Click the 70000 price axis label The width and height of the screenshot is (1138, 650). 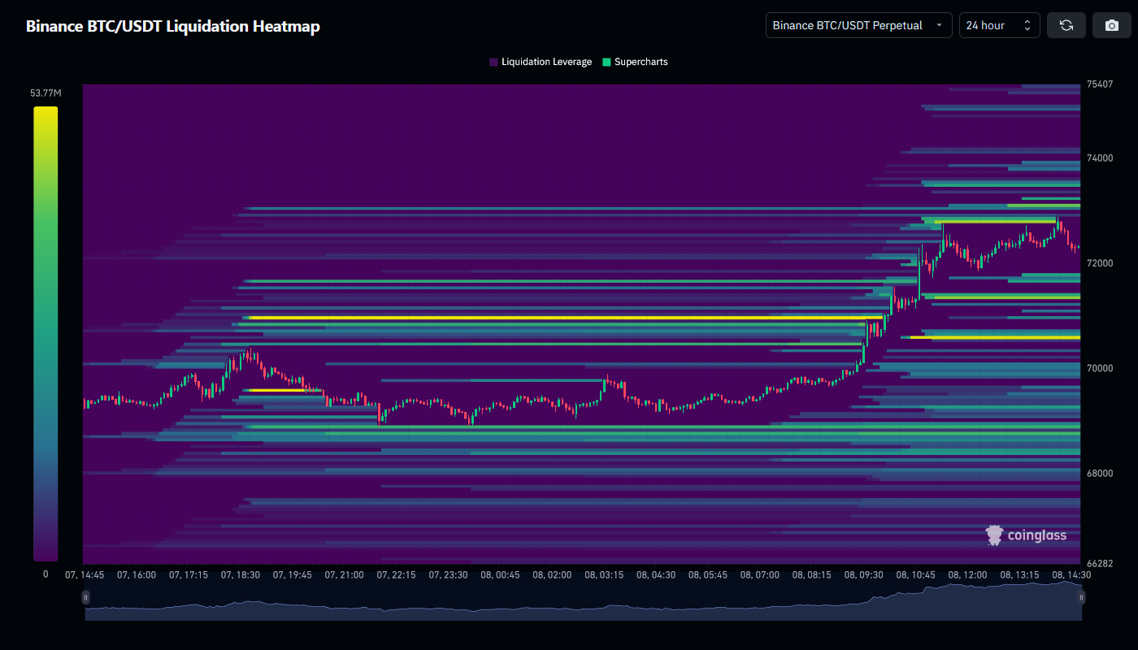pos(1100,368)
